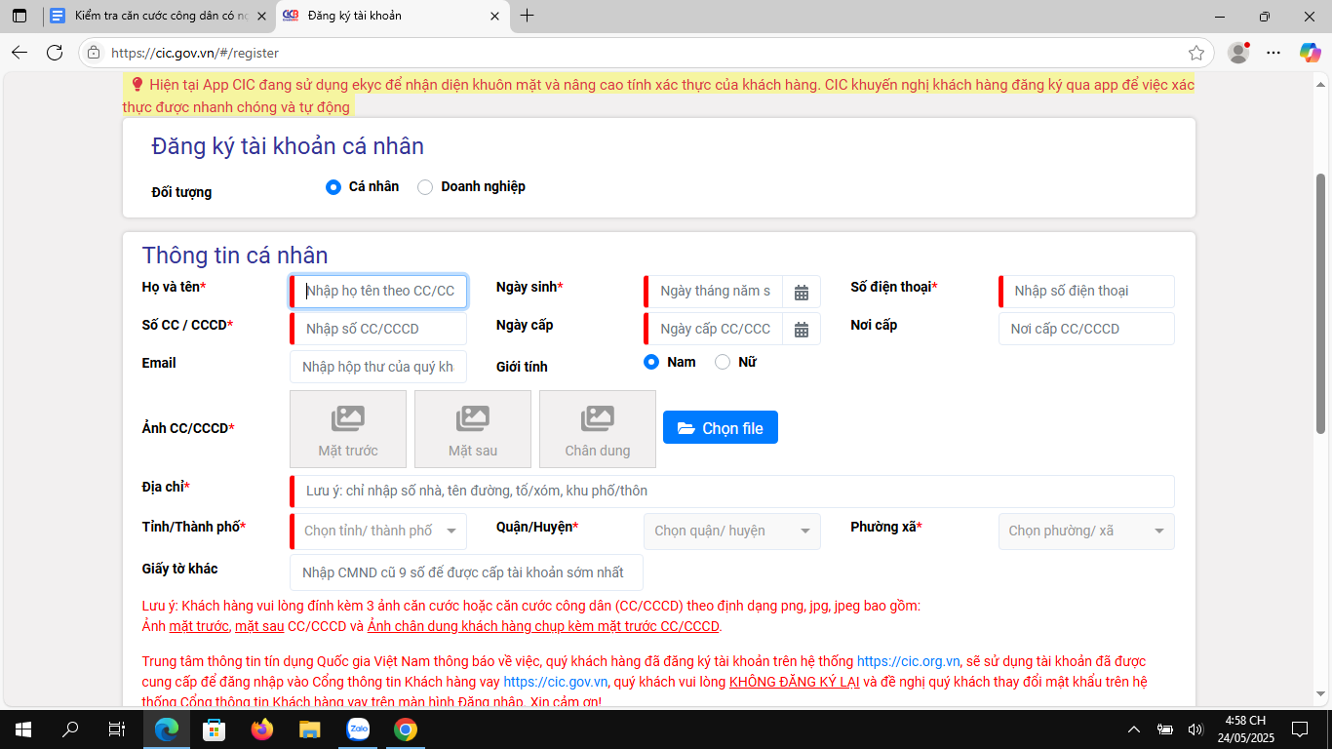
Task: Click the Họ và tên input field
Action: 380,292
